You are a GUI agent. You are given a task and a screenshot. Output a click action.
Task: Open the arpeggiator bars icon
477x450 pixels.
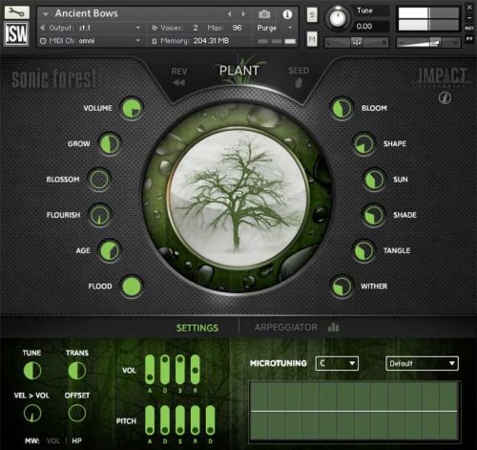[x=333, y=327]
